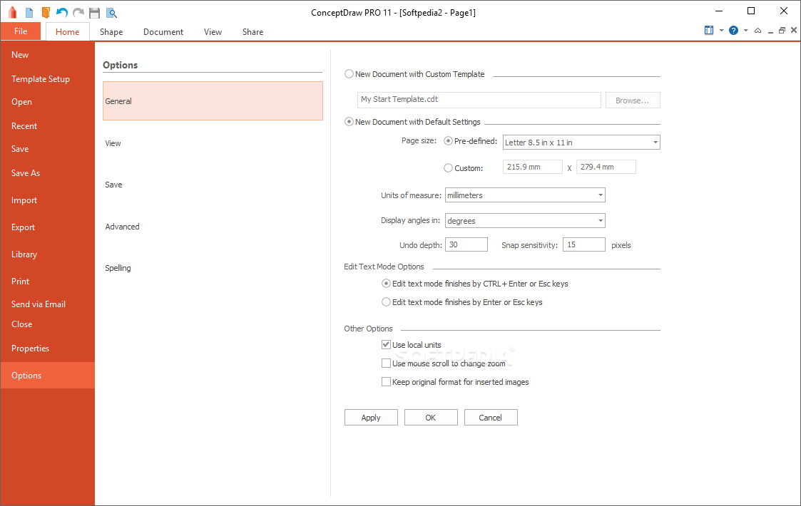Select edit text finishes by CTRL+Enter option
Viewport: 801px width, 506px height.
[x=386, y=284]
